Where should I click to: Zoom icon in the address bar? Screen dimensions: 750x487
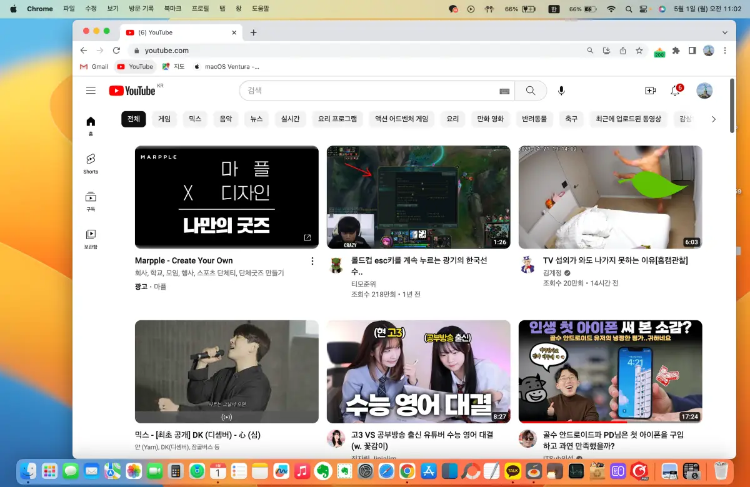click(x=590, y=51)
